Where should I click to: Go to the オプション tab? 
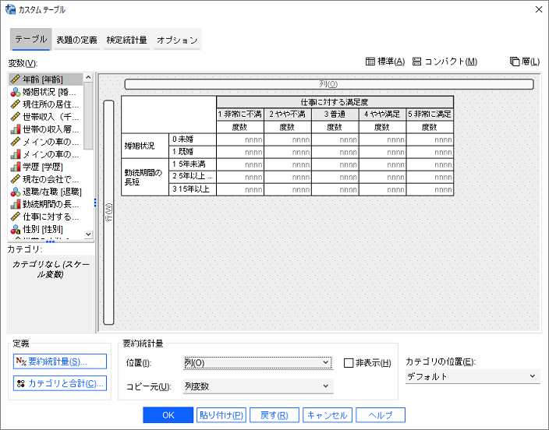point(176,40)
